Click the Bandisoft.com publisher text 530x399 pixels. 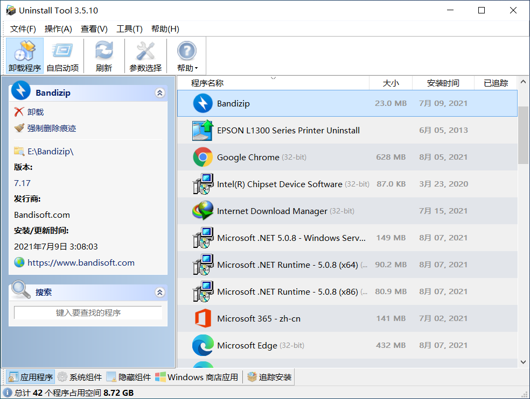(42, 215)
